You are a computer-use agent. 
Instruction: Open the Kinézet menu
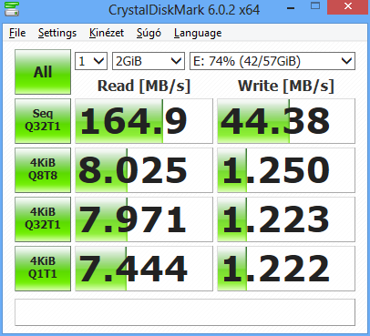click(107, 33)
